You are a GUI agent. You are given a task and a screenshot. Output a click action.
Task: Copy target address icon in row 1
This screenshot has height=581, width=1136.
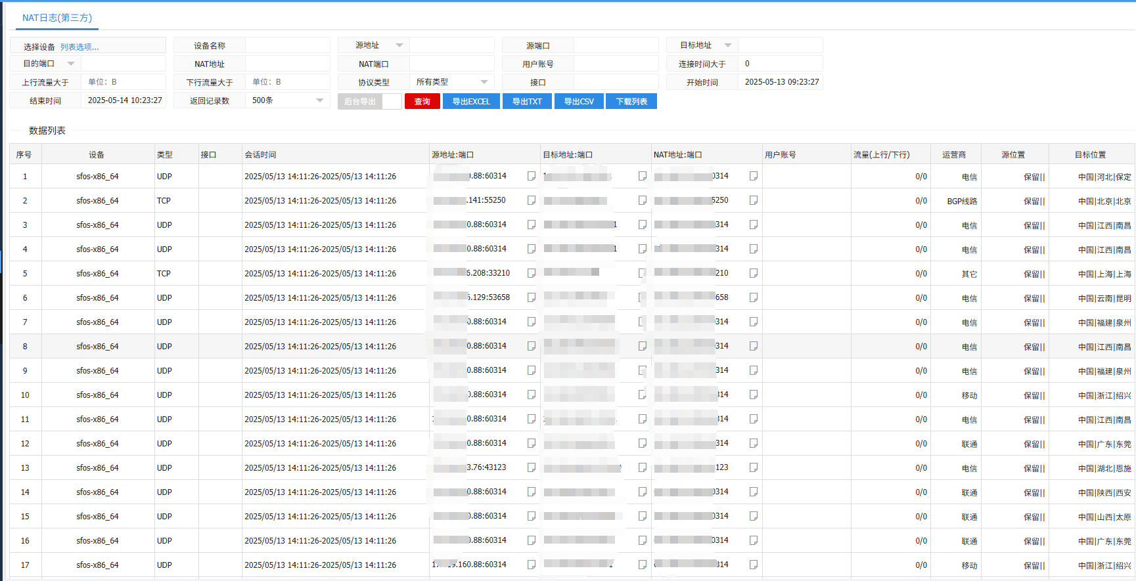[x=643, y=176]
